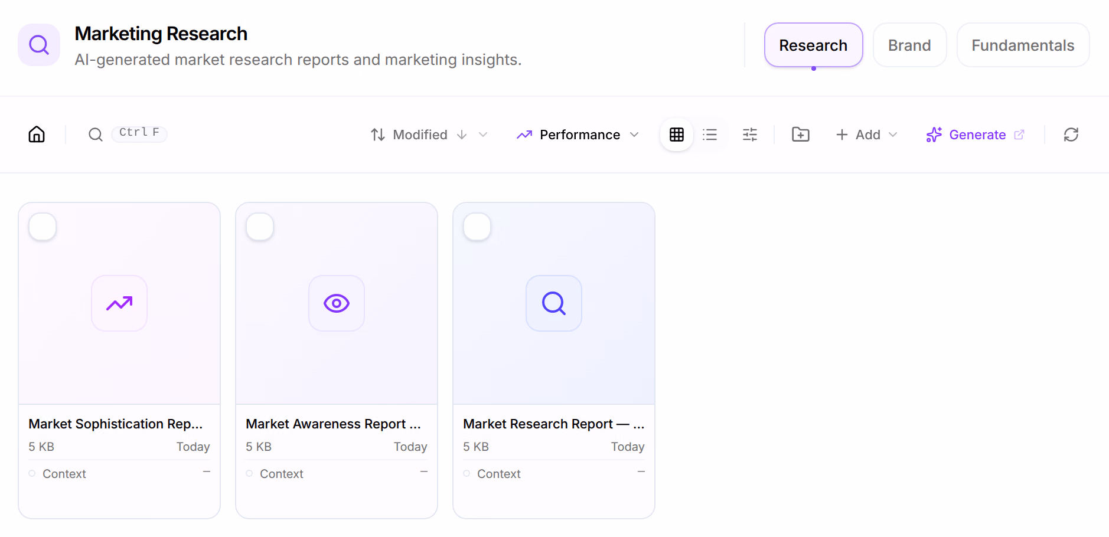Open the filter sliders settings icon
Screen dimensions: 1109x537
click(x=750, y=135)
